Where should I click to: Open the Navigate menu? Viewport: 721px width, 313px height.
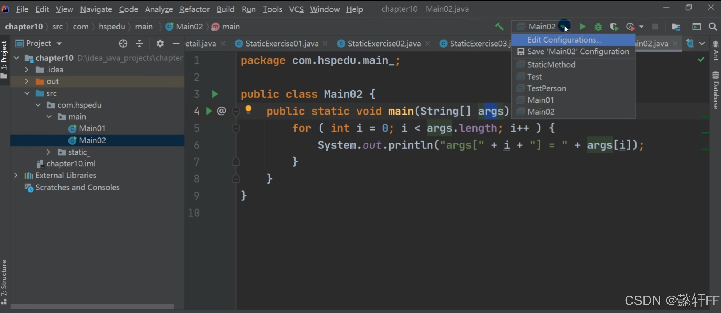(x=96, y=9)
